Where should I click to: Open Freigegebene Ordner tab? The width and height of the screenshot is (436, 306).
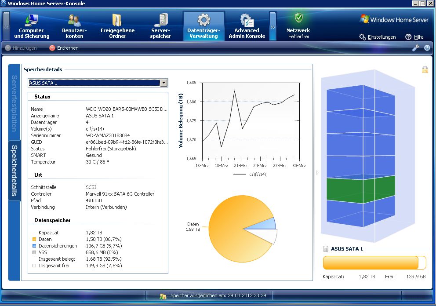118,26
